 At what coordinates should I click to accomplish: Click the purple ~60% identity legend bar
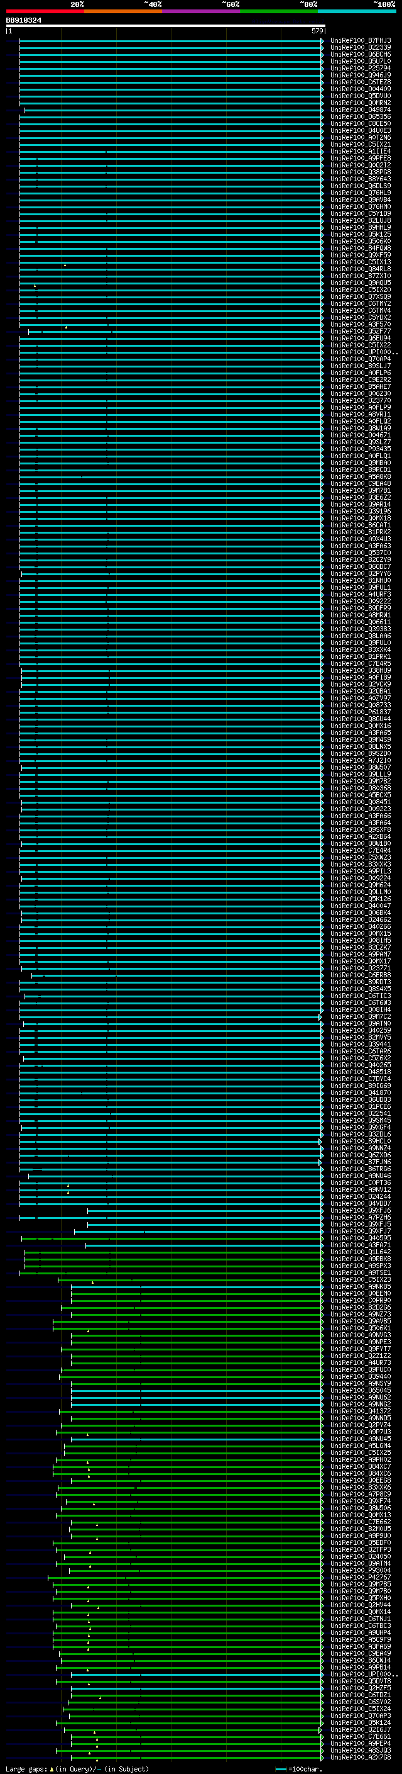tap(200, 11)
